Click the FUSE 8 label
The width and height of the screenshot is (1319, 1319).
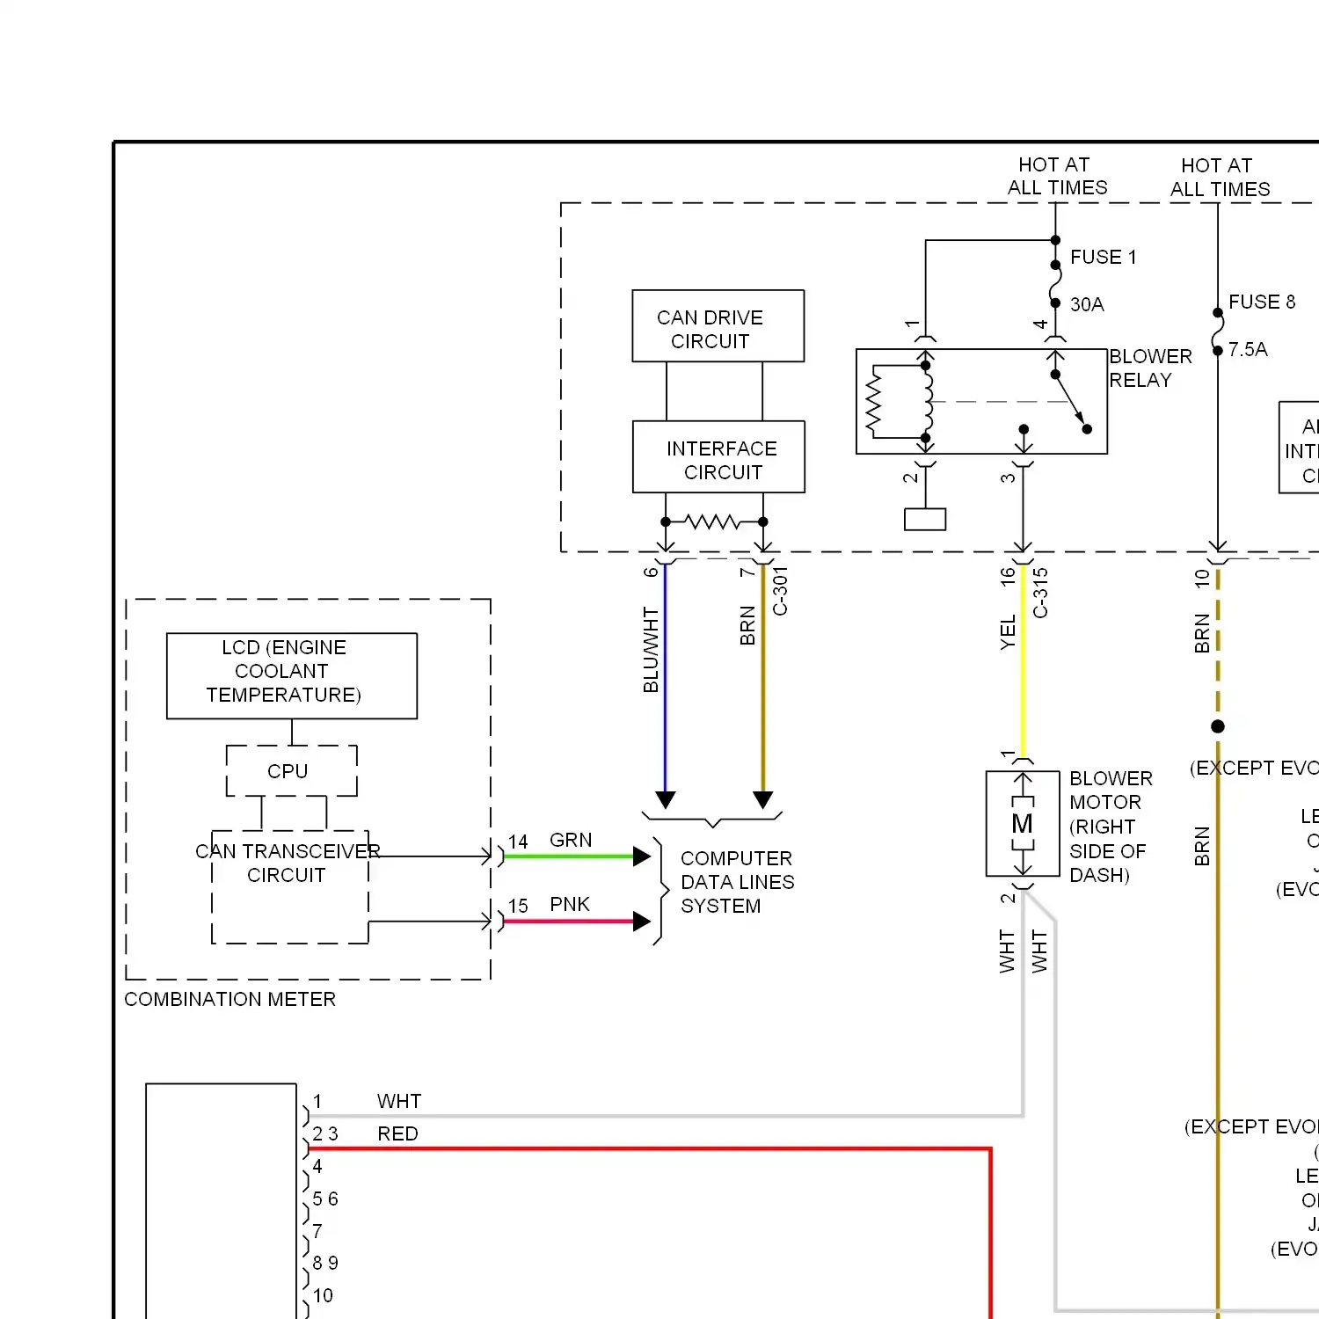click(1262, 302)
